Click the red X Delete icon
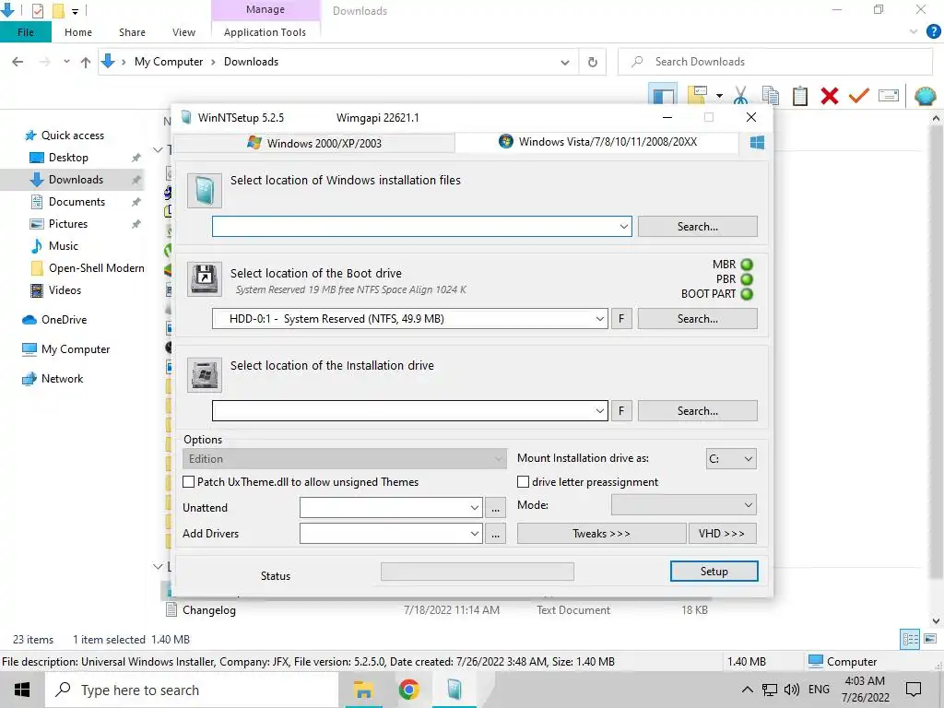The image size is (944, 708). [x=830, y=96]
